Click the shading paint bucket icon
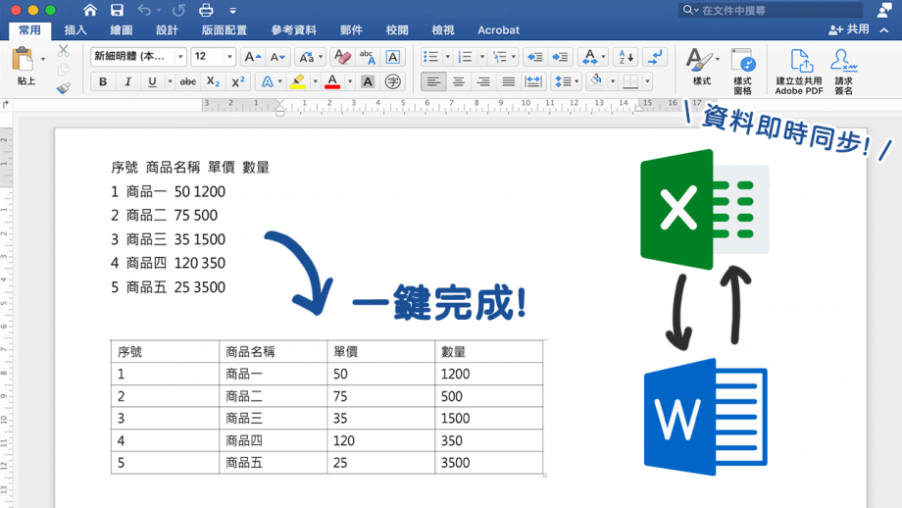Image resolution: width=902 pixels, height=508 pixels. click(x=596, y=81)
